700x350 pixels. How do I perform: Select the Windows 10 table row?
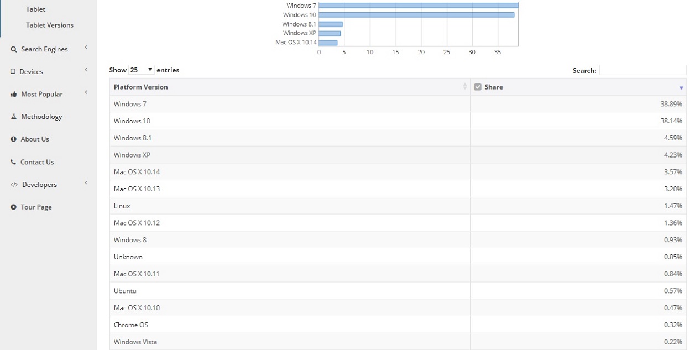pyautogui.click(x=398, y=121)
